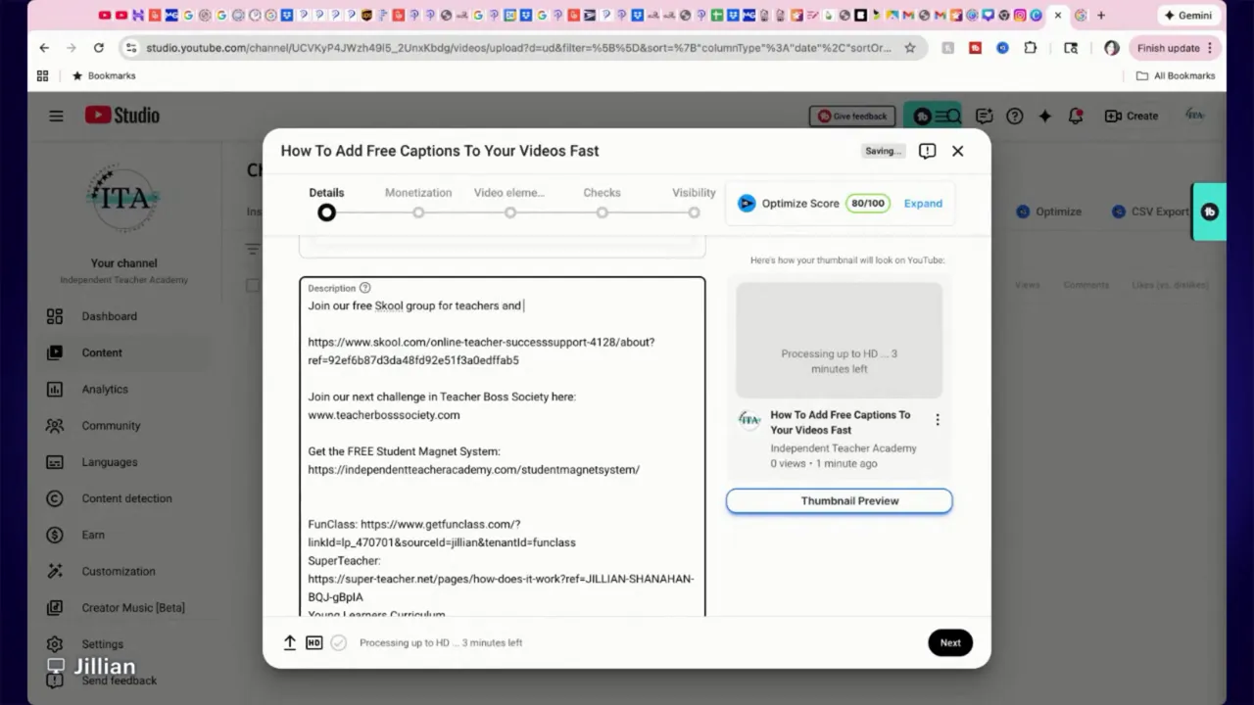Switch to the Visibility tab

point(694,192)
